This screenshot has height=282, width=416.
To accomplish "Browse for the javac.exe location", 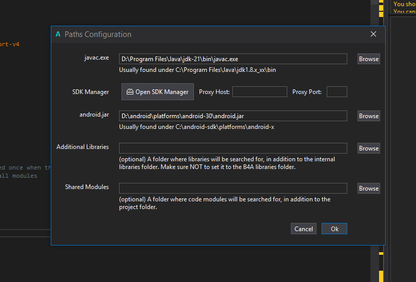I will (368, 59).
